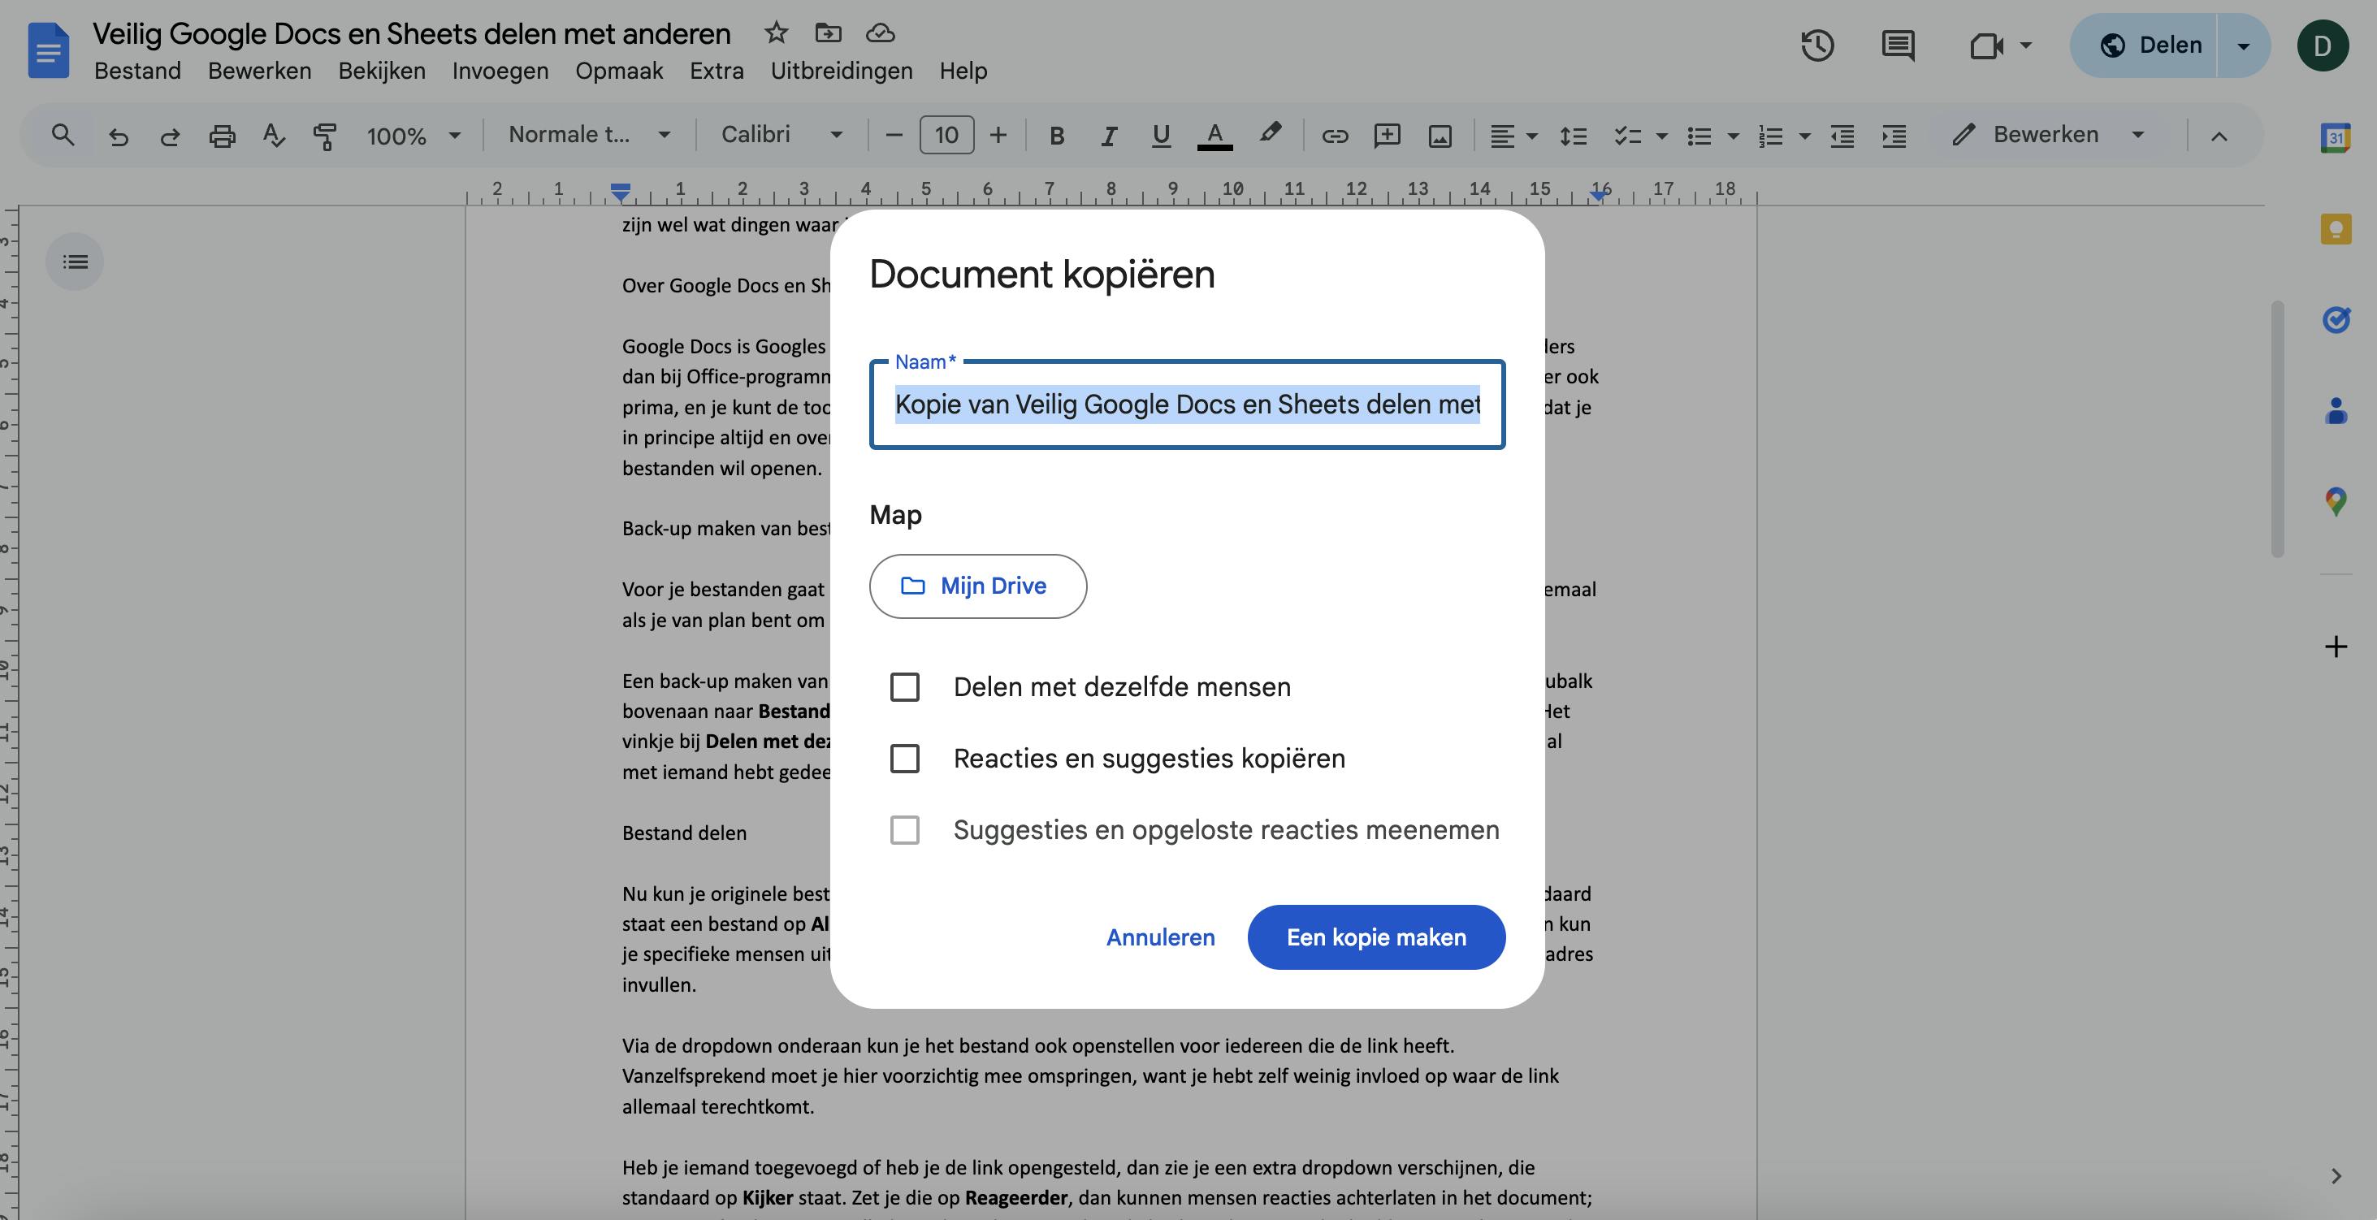Image resolution: width=2377 pixels, height=1220 pixels.
Task: Open the Calibri font dropdown
Action: (x=781, y=135)
